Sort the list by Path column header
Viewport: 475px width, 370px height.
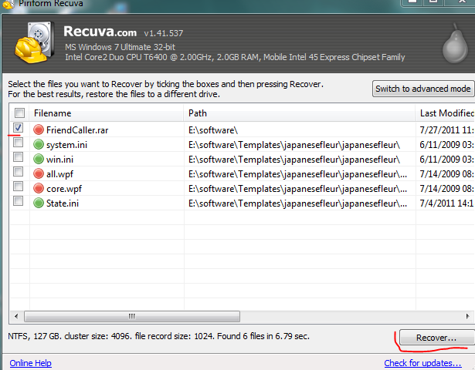tap(300, 113)
